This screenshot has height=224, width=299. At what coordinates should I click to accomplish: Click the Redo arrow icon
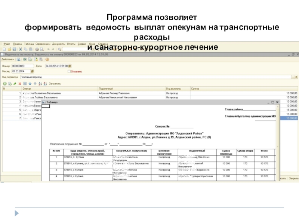53,49
